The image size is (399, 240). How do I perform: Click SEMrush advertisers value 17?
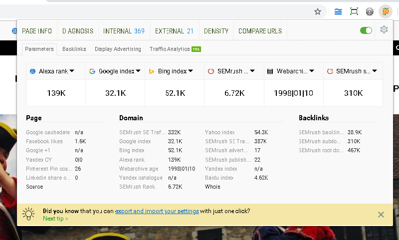(257, 150)
